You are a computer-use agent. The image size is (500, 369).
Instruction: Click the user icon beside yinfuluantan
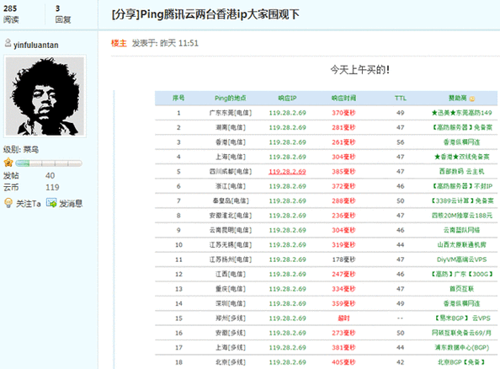coord(8,43)
